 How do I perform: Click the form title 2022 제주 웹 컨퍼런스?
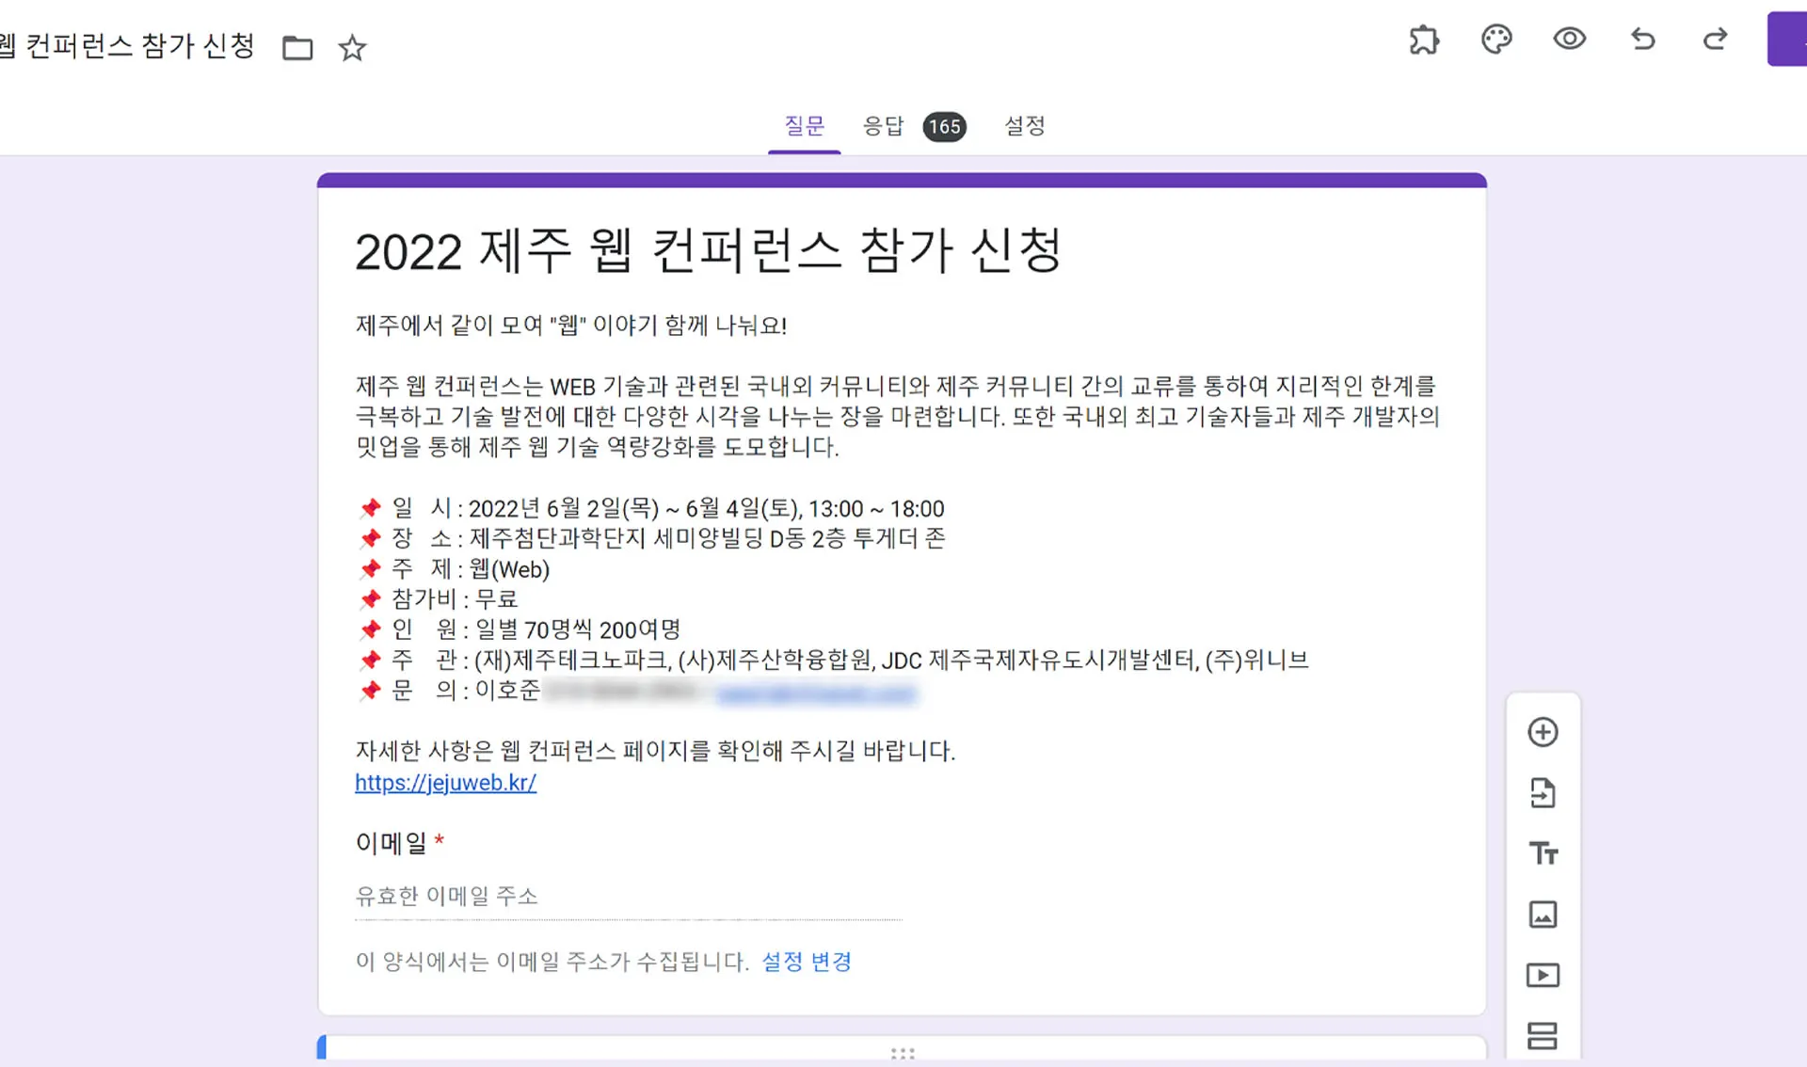[x=708, y=252]
